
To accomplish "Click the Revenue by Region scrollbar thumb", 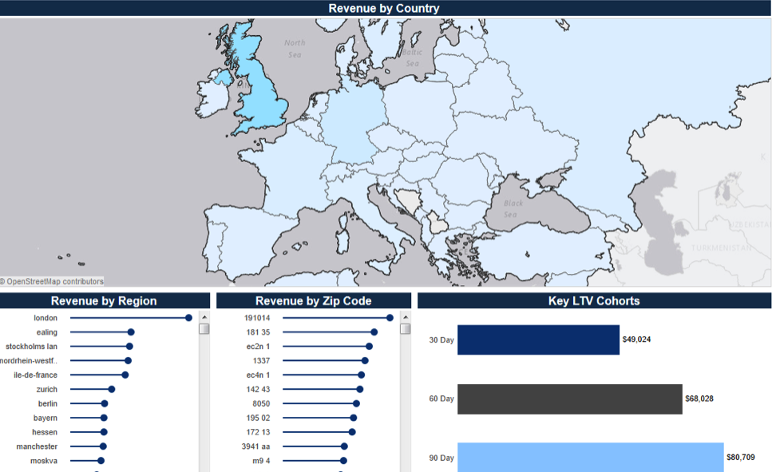I will (x=204, y=329).
